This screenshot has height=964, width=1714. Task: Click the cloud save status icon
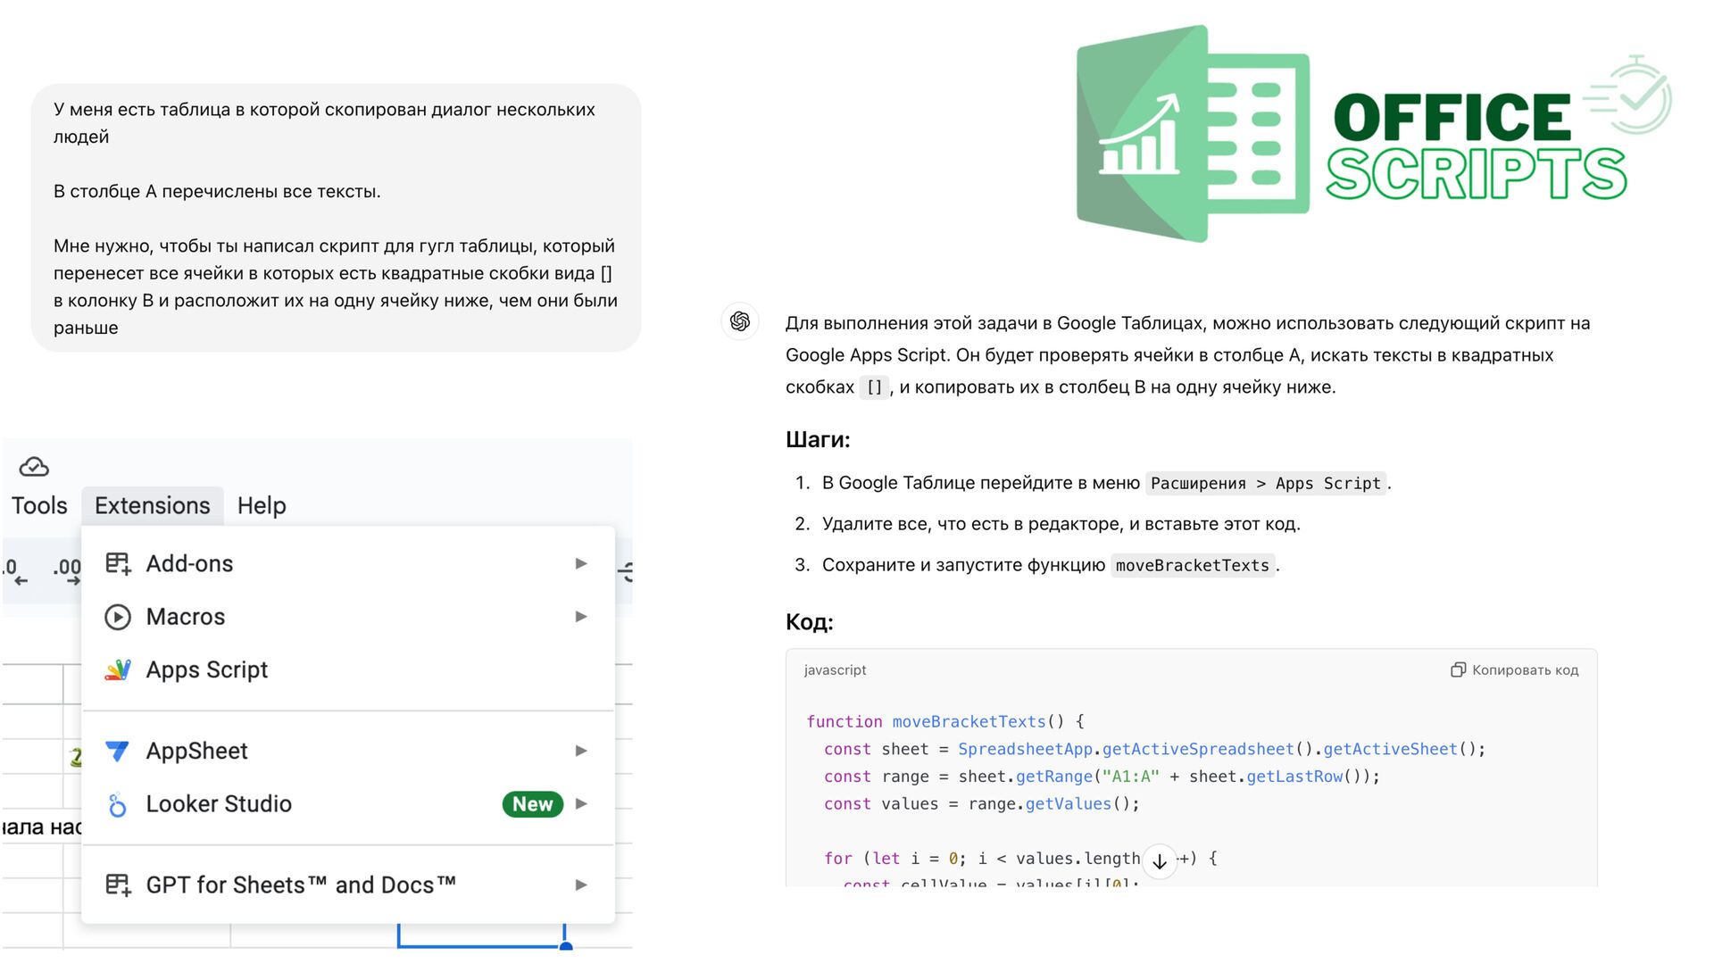34,467
